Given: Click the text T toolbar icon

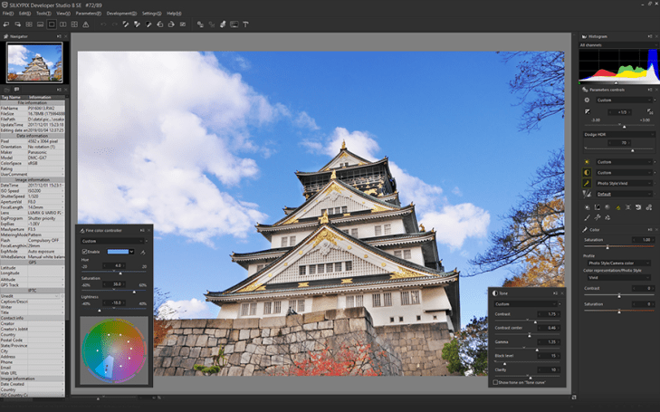Looking at the screenshot, I should coord(246,24).
